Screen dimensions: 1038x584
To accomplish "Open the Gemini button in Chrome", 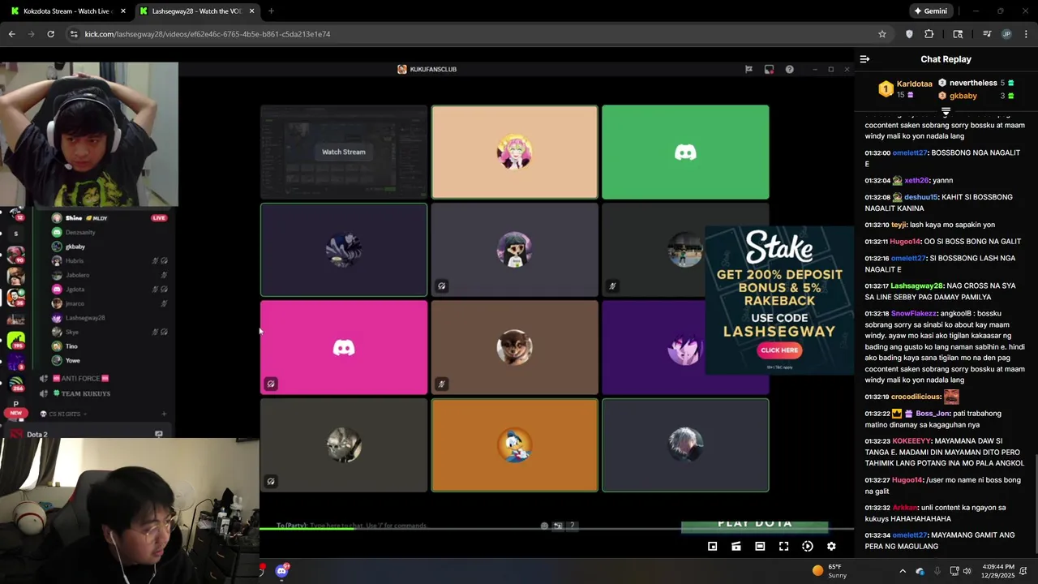I will pyautogui.click(x=930, y=11).
